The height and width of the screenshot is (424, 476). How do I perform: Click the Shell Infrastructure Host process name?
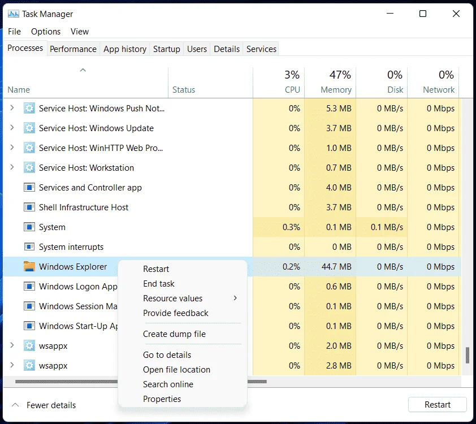tap(84, 207)
